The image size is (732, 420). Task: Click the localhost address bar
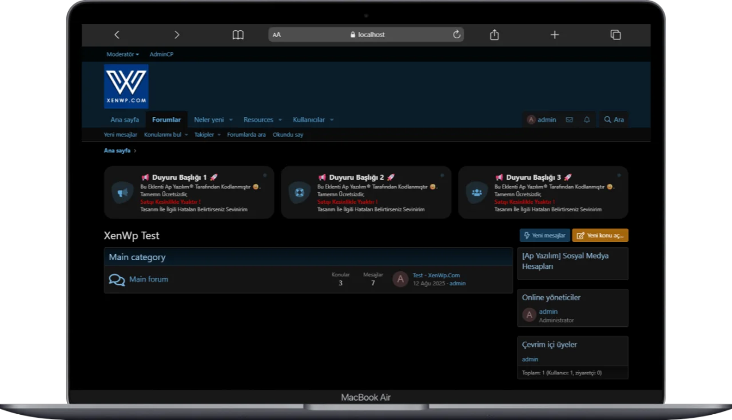click(366, 35)
